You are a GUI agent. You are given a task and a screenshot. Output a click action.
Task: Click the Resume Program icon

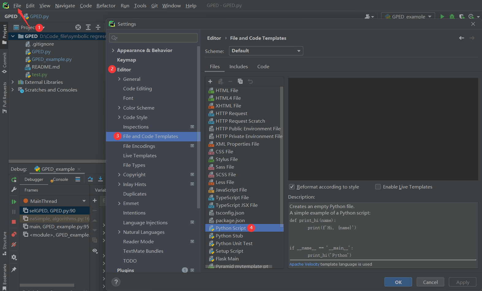pos(14,202)
